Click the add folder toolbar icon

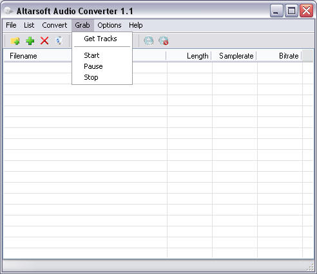point(15,41)
